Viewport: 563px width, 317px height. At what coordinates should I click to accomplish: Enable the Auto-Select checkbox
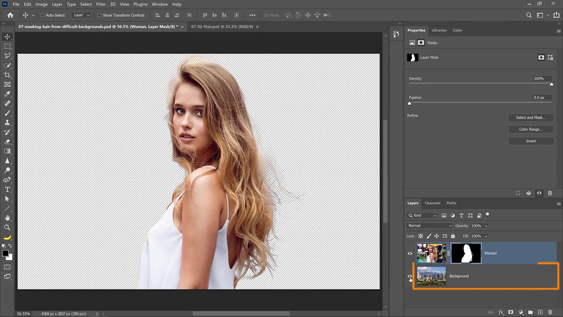point(42,15)
